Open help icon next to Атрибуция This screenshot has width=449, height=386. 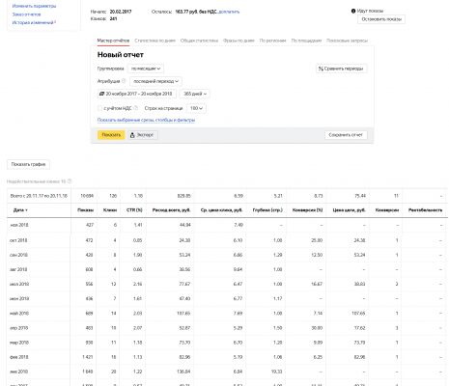point(124,81)
